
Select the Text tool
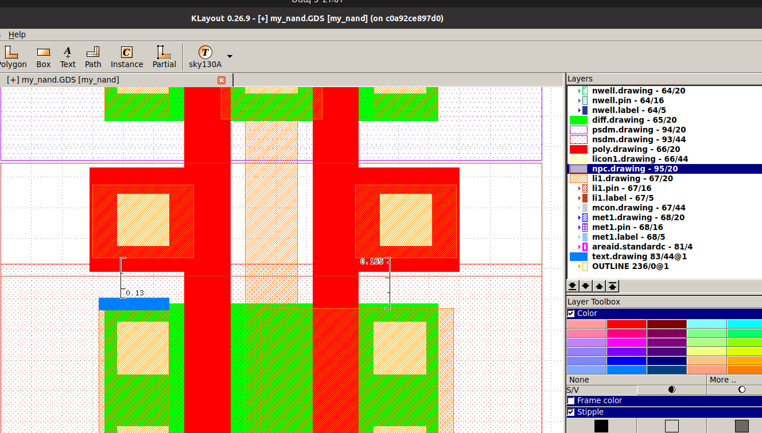point(68,57)
